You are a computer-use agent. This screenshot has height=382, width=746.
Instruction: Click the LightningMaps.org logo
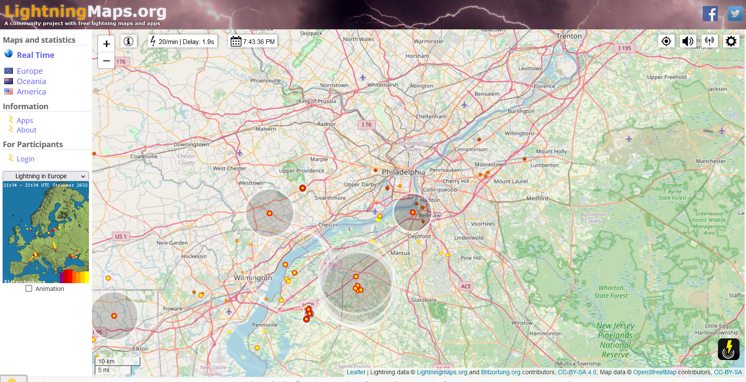tap(85, 12)
